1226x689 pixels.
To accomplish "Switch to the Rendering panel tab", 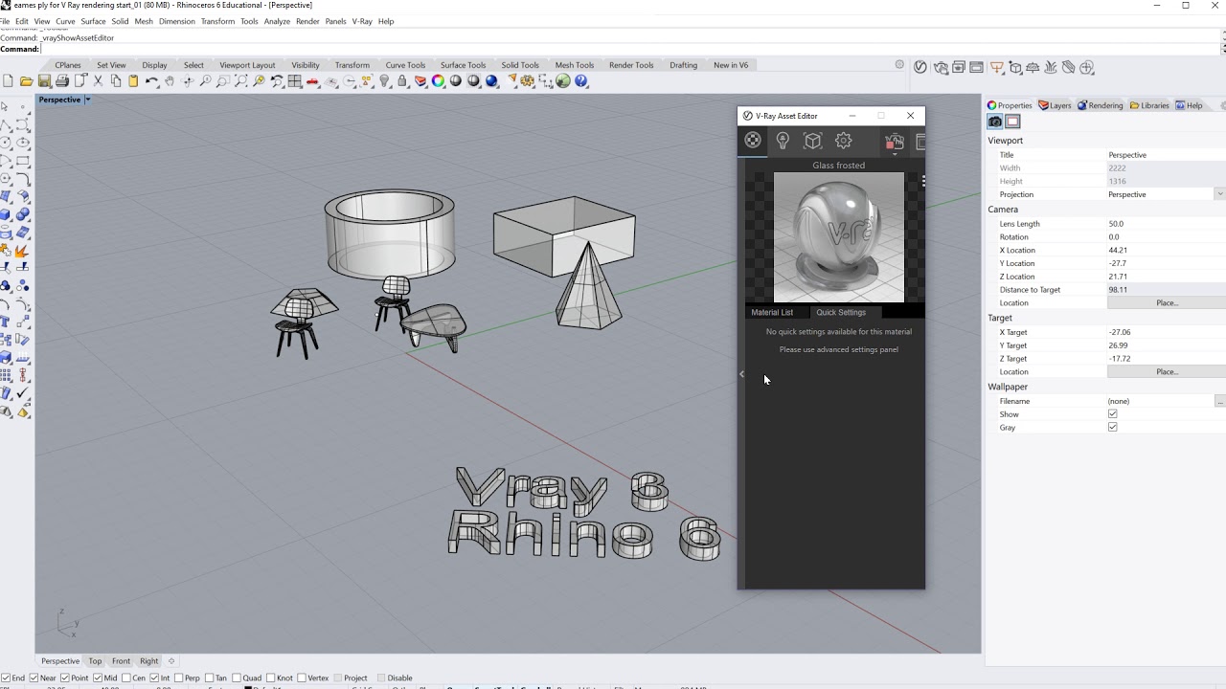I will (1100, 105).
